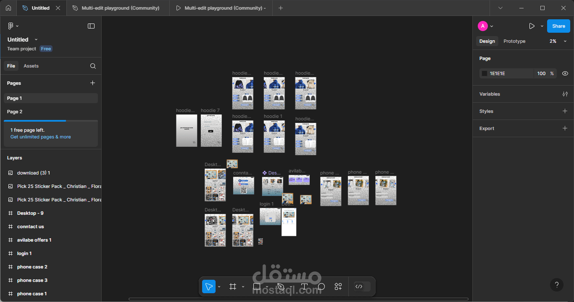This screenshot has height=302, width=574.
Task: Expand the avatar account chevron
Action: [492, 26]
